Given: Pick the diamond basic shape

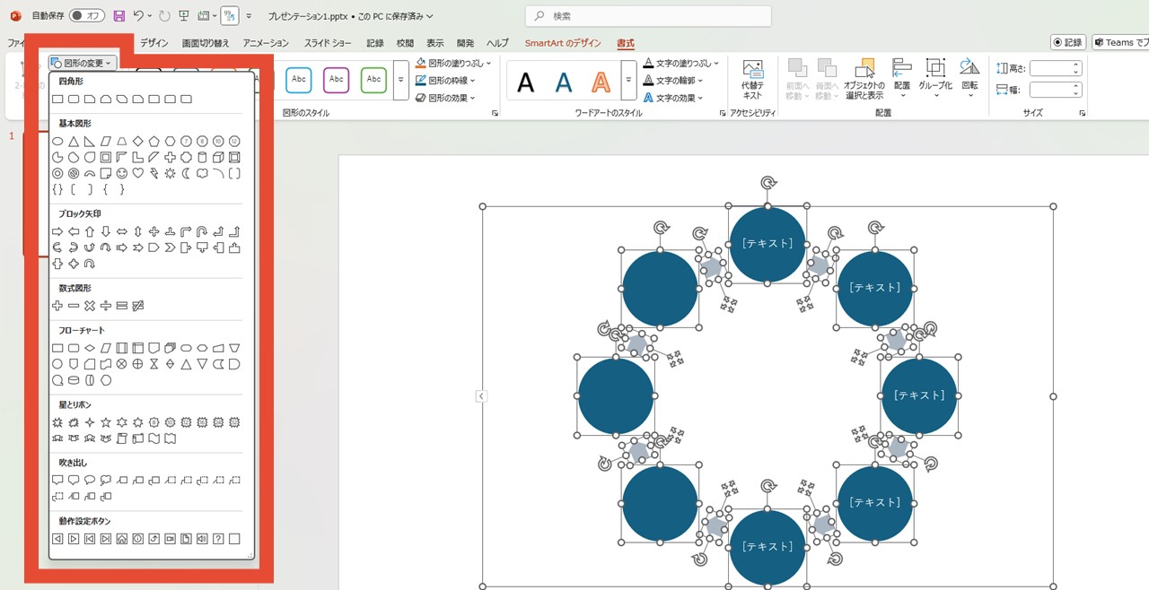Looking at the screenshot, I should point(137,141).
